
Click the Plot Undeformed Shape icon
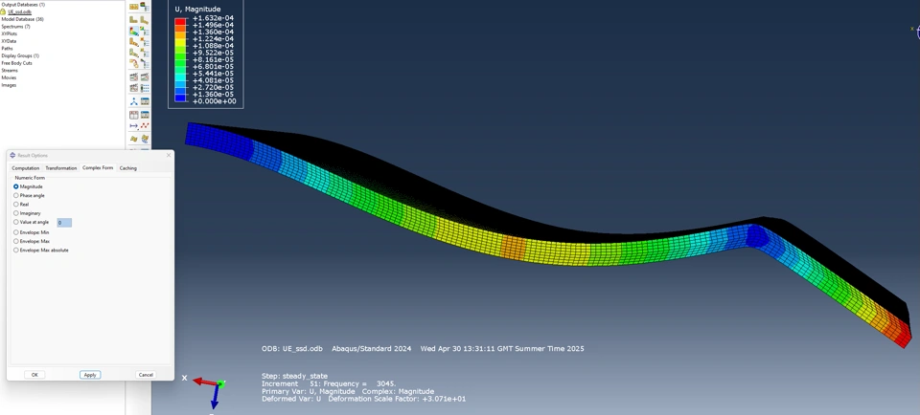point(134,20)
